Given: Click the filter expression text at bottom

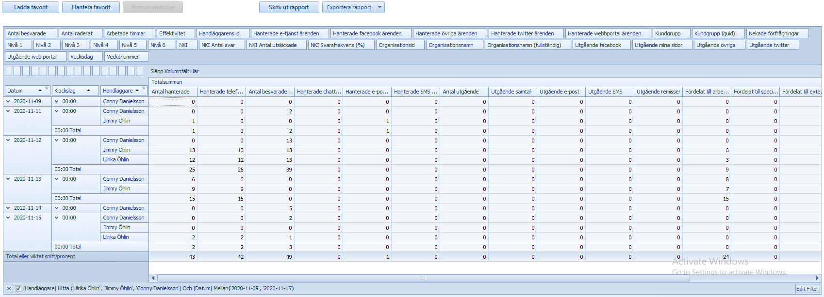Looking at the screenshot, I should (158, 288).
